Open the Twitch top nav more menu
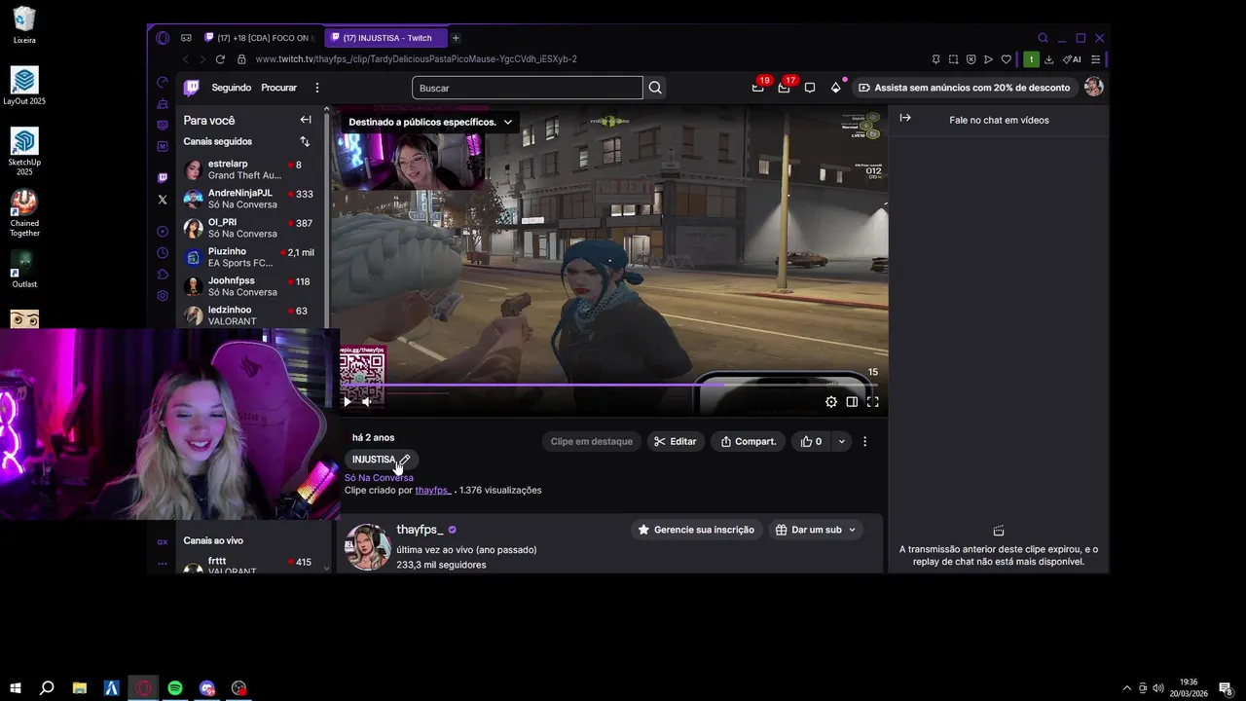 pos(316,88)
